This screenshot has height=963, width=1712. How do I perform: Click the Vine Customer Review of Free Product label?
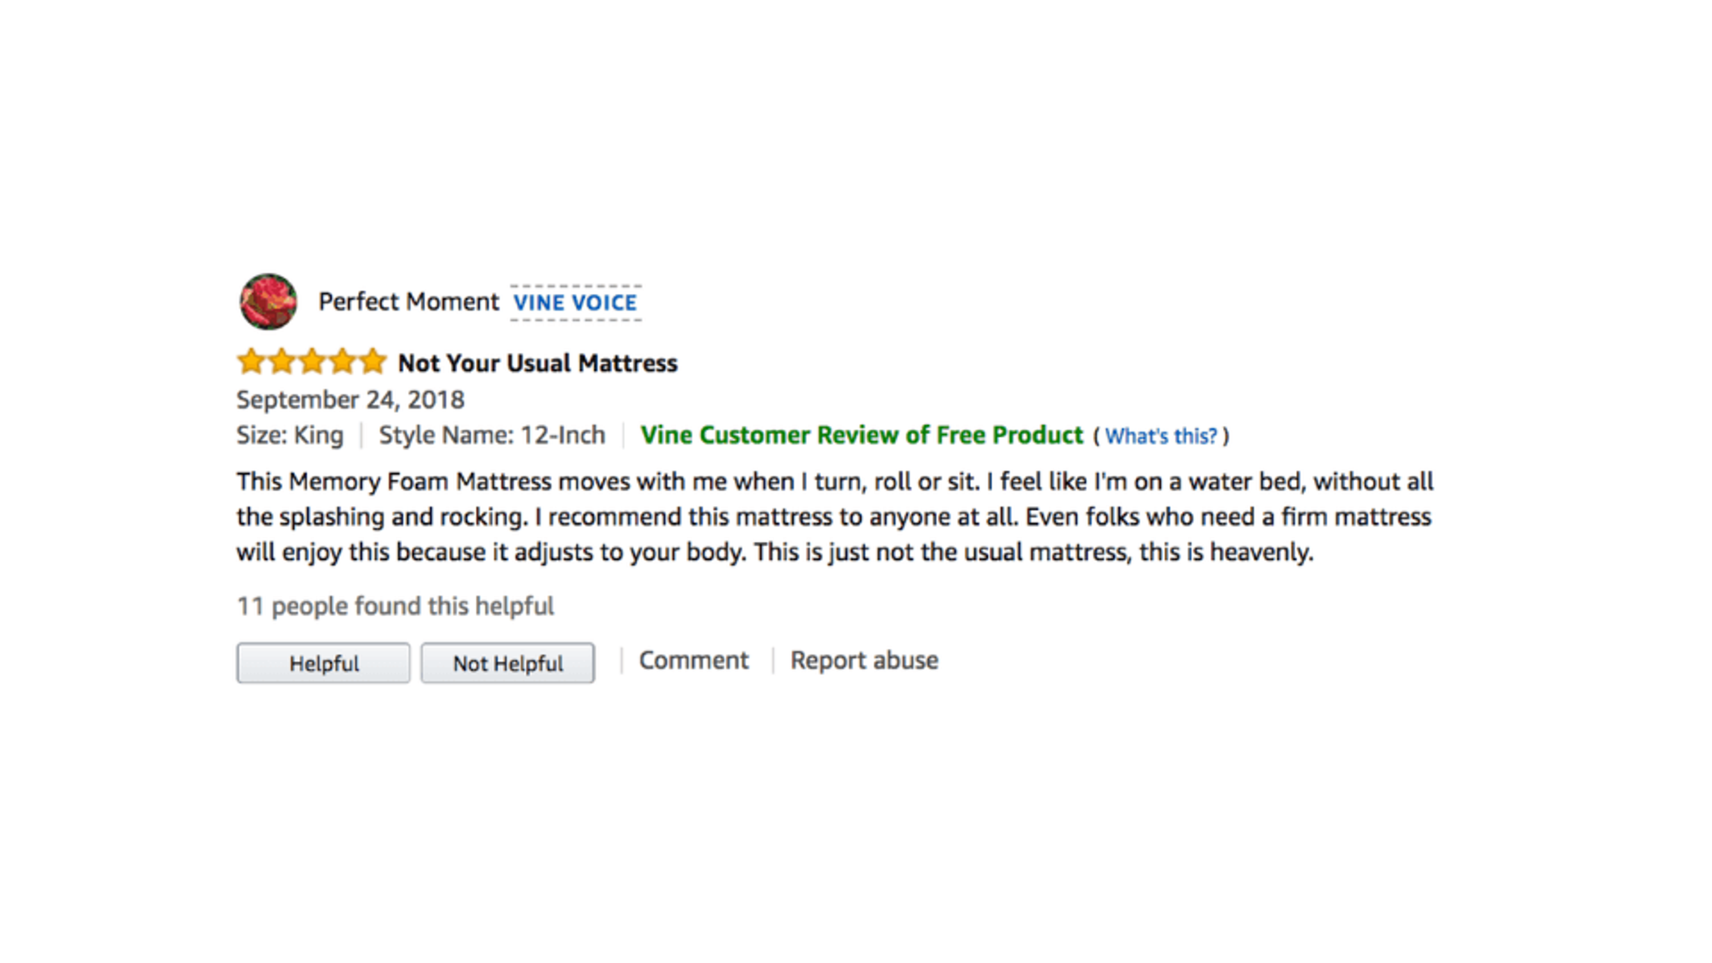click(x=861, y=435)
